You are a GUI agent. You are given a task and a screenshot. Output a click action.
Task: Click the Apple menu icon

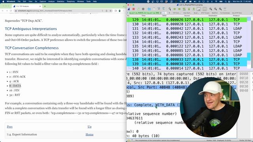click(x=3, y=2)
